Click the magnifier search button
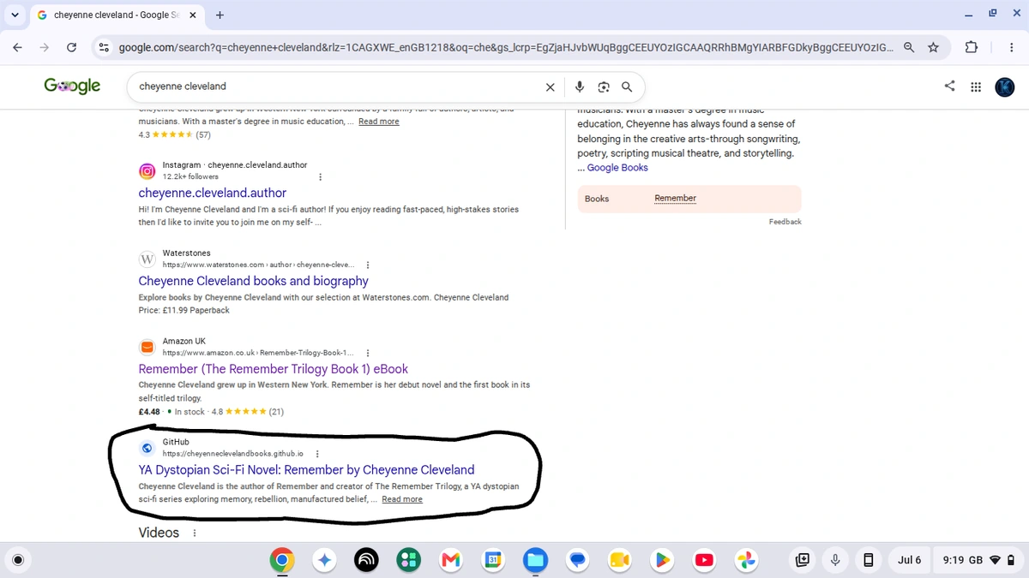The height and width of the screenshot is (578, 1029). (627, 86)
